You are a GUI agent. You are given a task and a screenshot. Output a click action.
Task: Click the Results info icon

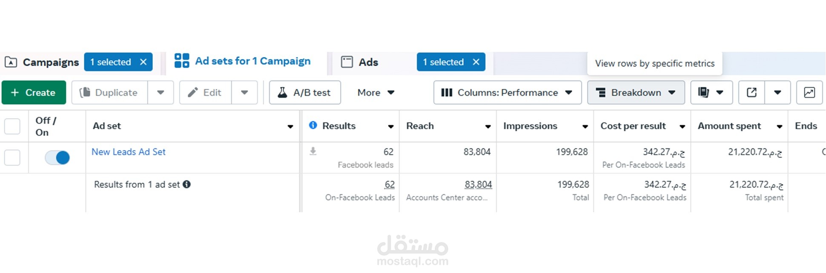(x=313, y=125)
